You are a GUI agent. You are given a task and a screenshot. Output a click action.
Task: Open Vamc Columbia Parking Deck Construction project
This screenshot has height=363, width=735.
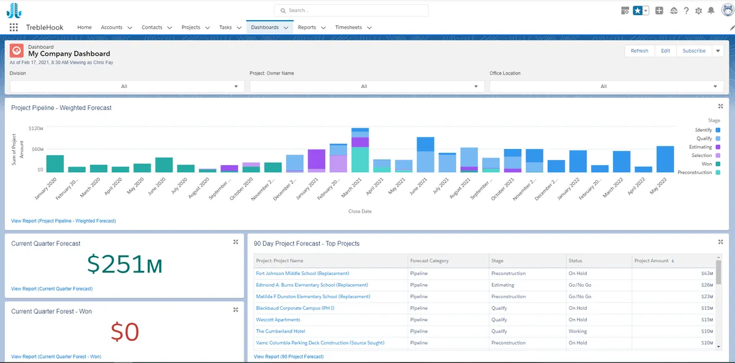320,343
